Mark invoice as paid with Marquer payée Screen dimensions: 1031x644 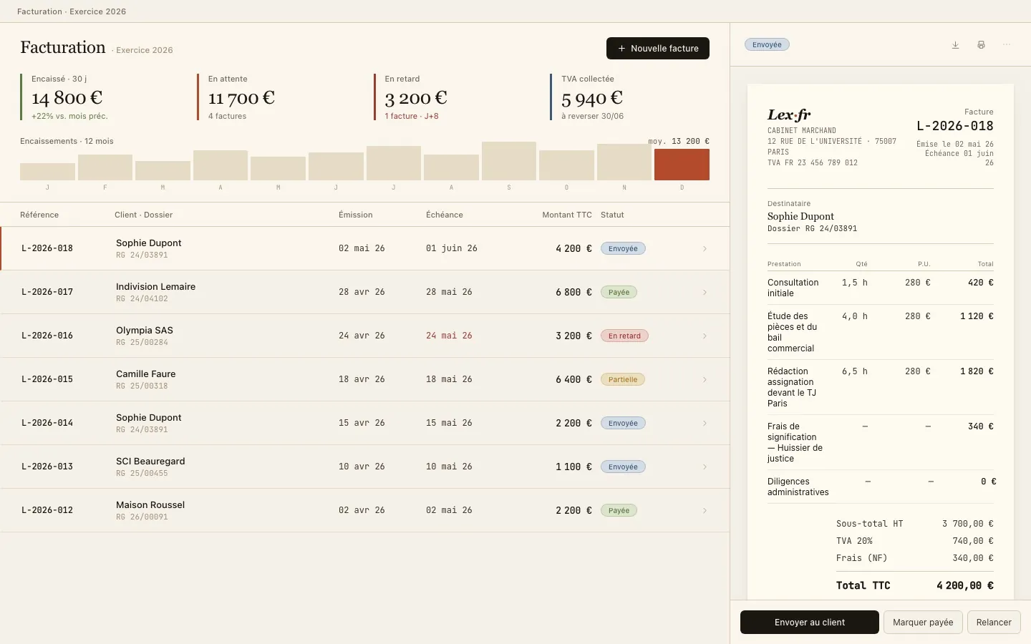pos(923,622)
